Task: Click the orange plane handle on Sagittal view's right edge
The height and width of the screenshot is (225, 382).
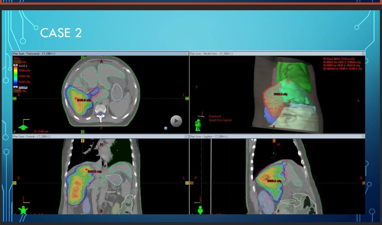Action: click(364, 183)
